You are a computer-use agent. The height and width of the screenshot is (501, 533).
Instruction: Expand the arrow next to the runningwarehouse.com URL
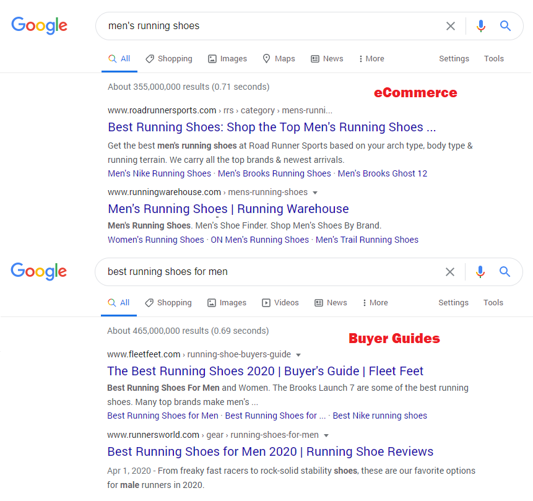coord(315,193)
